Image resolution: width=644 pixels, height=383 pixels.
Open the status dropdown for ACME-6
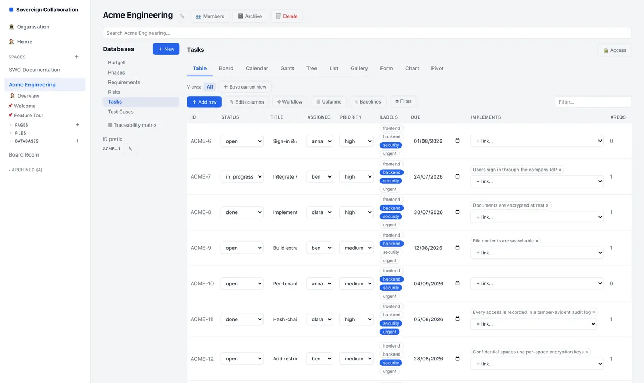(242, 141)
